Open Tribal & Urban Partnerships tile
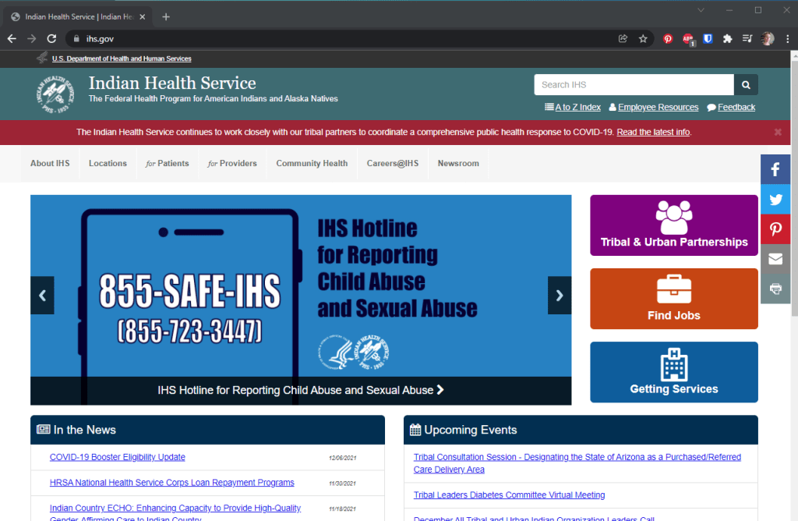Screen dimensions: 798x521 coord(673,225)
